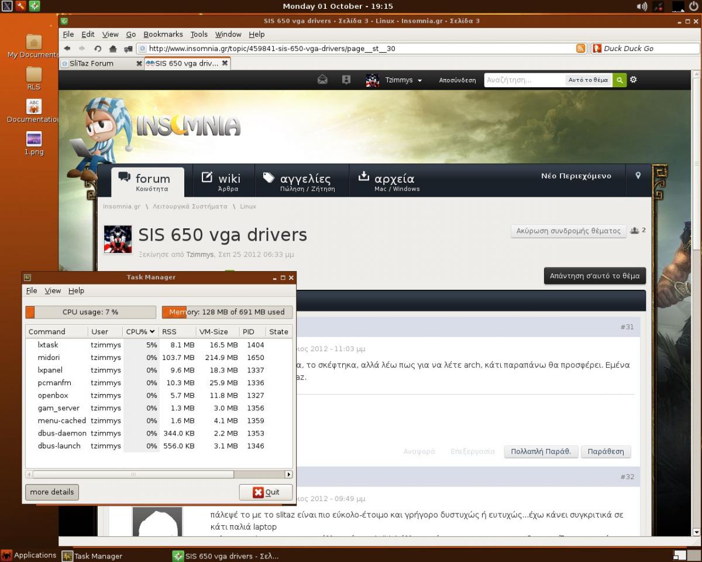Open the Insomnia messages envelope icon
The width and height of the screenshot is (702, 562).
322,80
